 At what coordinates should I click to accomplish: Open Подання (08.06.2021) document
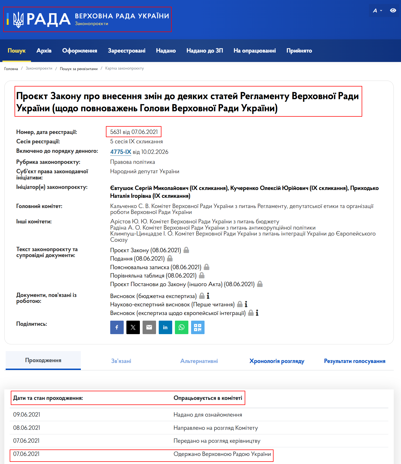click(x=137, y=258)
